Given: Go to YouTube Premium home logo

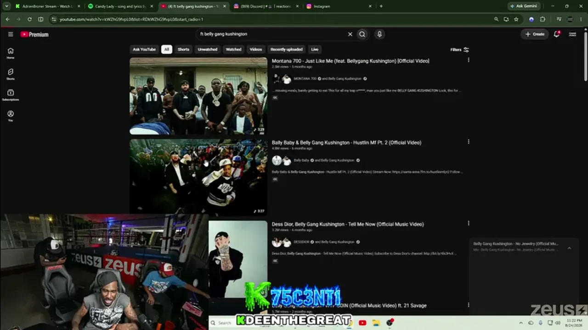Looking at the screenshot, I should click(x=34, y=34).
